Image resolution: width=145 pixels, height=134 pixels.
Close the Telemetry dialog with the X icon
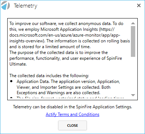(139, 5)
